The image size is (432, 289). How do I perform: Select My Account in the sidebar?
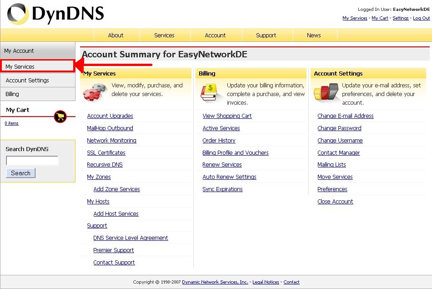coord(38,51)
